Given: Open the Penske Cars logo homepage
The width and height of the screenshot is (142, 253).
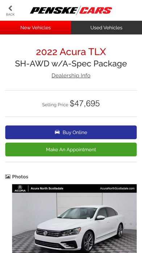Looking at the screenshot, I should coord(71,10).
